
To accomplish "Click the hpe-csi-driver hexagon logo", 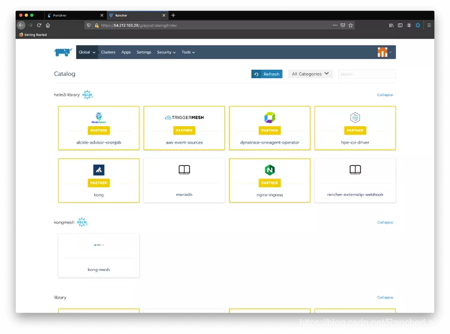I will 355,117.
